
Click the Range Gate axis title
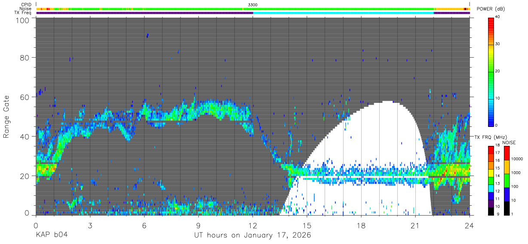click(7, 117)
